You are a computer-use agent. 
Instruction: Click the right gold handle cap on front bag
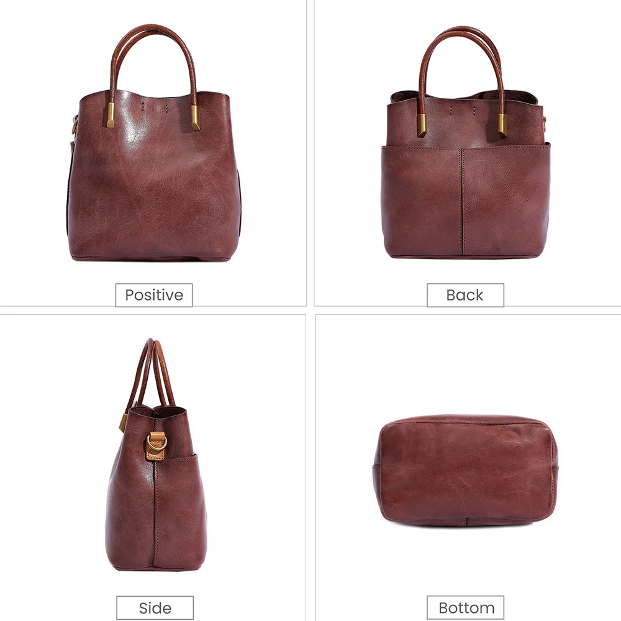pos(195,117)
